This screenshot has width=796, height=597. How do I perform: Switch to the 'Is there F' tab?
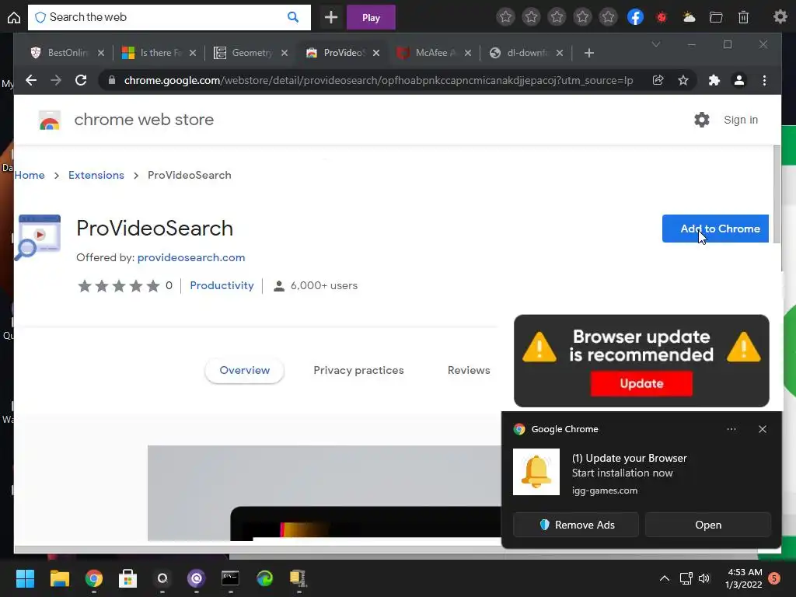coord(159,53)
